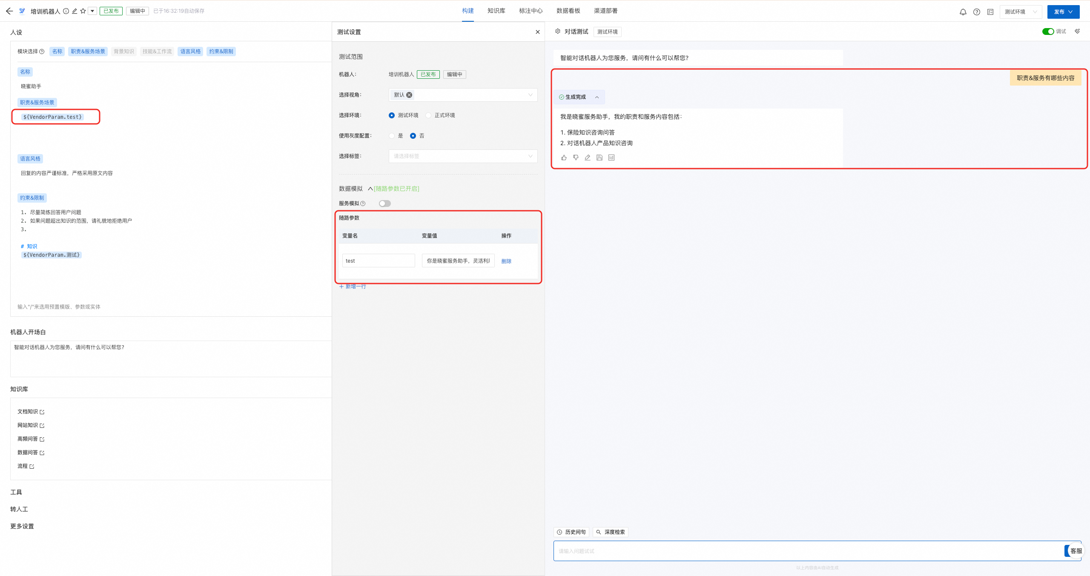Click the thumbs-down icon on the reply
Viewport: 1090px width, 576px height.
[x=576, y=158]
